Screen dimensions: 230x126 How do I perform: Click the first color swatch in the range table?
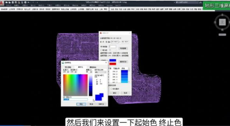pos(125,71)
